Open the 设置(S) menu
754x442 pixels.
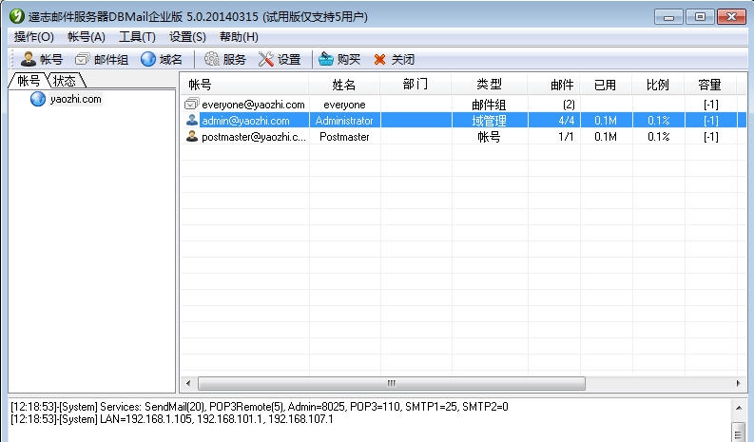click(187, 37)
